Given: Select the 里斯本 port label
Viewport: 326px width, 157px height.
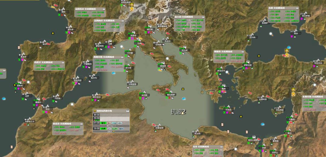Looking at the screenshot, I should pyautogui.click(x=20, y=85).
